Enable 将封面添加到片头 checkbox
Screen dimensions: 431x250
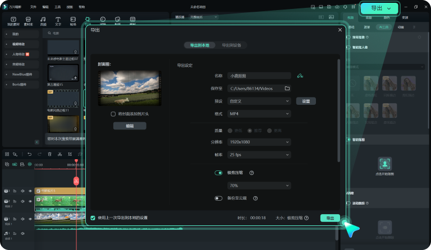(x=113, y=114)
